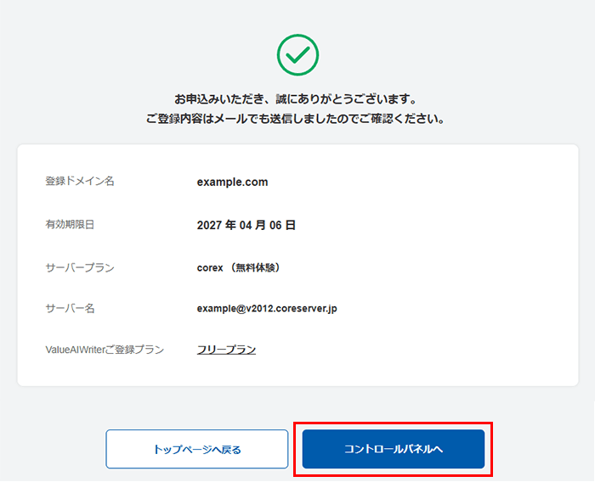Click the ValueAIWriterご登録プラン label
595x482 pixels.
[x=105, y=349]
